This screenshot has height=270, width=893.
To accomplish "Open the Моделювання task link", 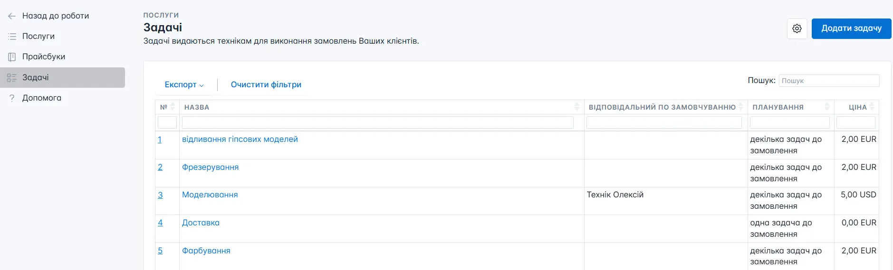I will [210, 195].
